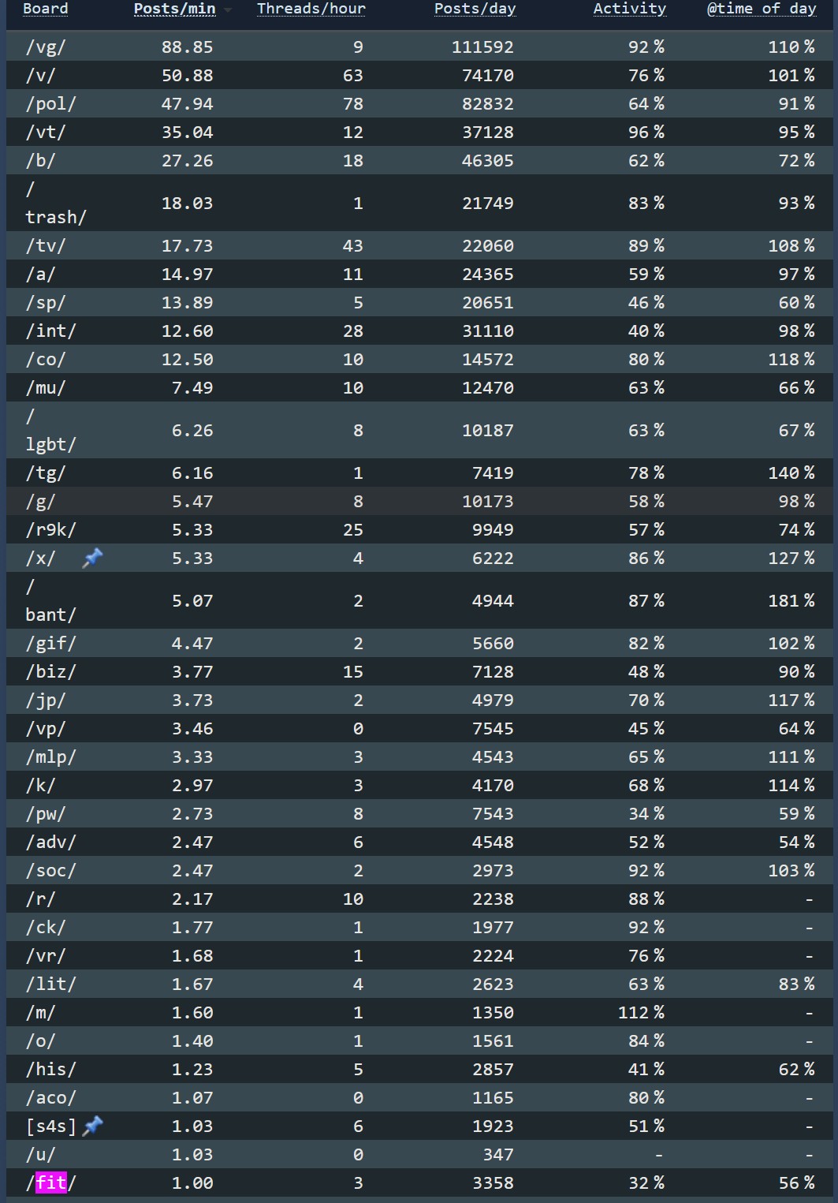Screen dimensions: 838x1203
Task: Select the /mlp/ board name
Action: click(x=50, y=757)
